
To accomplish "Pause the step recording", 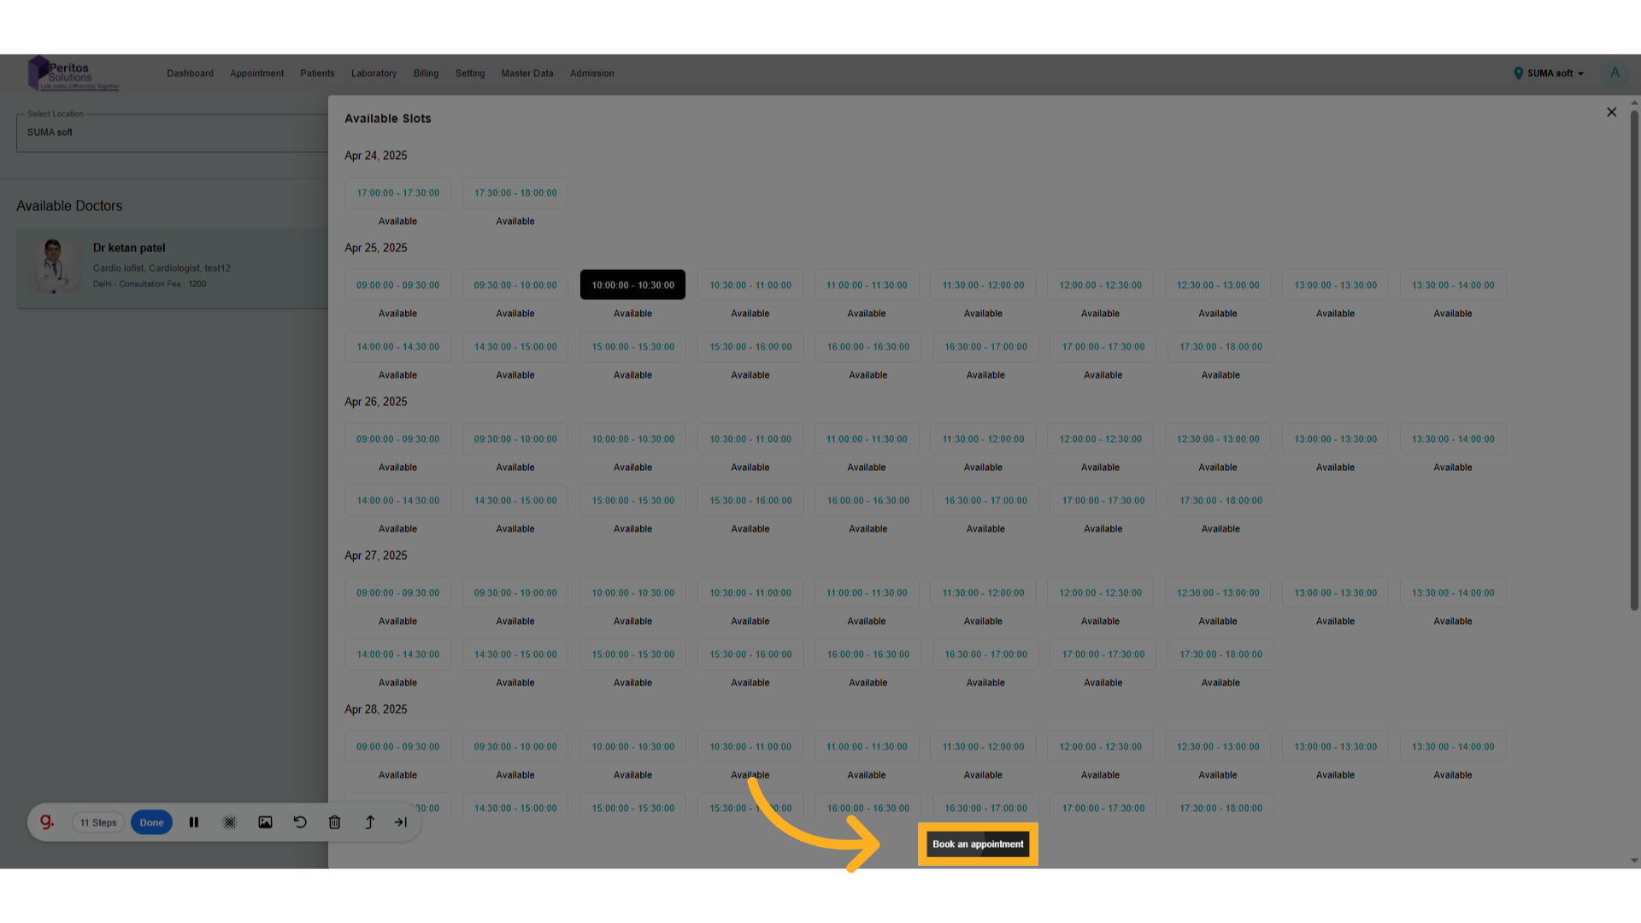I will (x=194, y=822).
